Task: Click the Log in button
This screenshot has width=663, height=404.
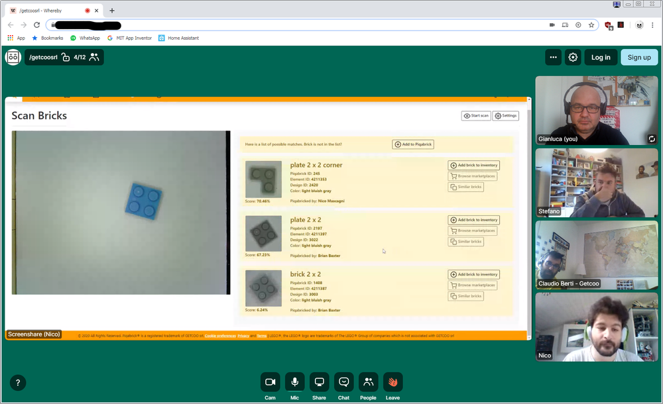Action: click(x=601, y=57)
